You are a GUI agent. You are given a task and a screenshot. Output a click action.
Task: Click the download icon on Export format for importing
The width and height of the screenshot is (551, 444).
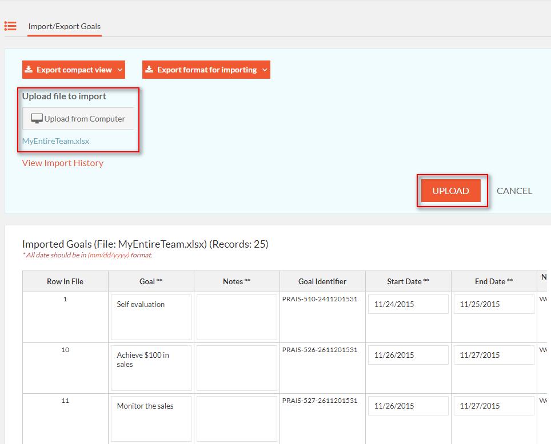point(149,69)
